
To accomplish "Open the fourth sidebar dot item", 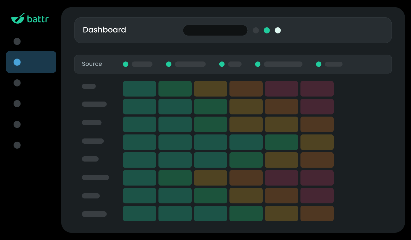I will pyautogui.click(x=17, y=104).
